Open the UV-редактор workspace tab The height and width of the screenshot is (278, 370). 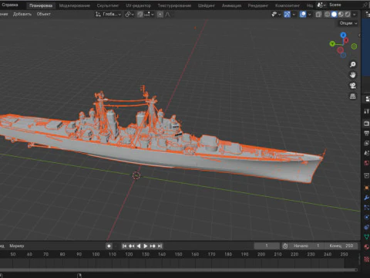[x=138, y=5]
